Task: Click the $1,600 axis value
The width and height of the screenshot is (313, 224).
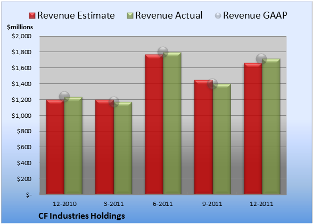Action: point(21,68)
